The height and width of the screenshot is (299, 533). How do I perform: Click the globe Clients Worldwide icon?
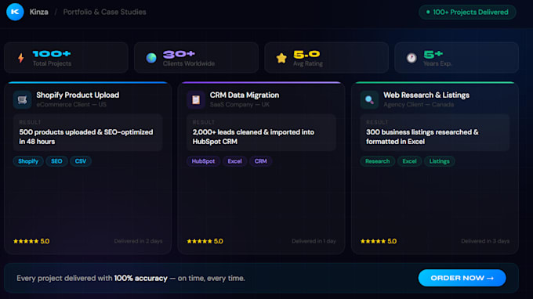(151, 58)
